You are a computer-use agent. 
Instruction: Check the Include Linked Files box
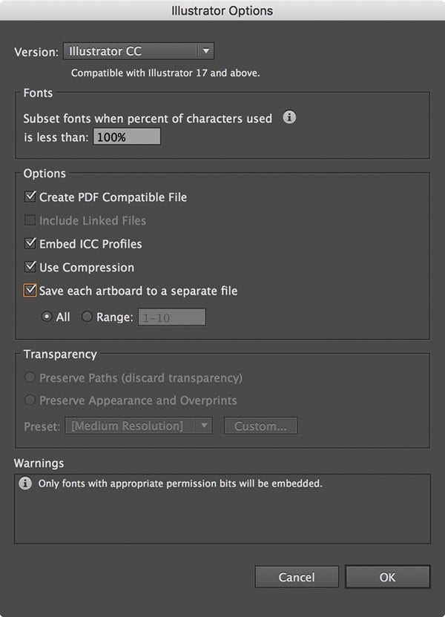point(30,220)
